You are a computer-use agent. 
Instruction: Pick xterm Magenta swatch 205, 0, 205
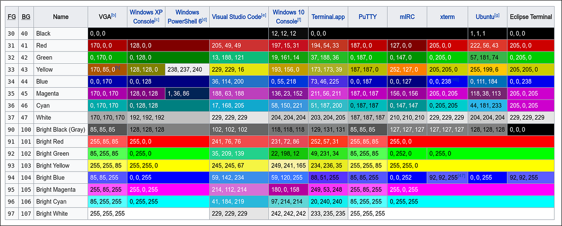pos(447,93)
